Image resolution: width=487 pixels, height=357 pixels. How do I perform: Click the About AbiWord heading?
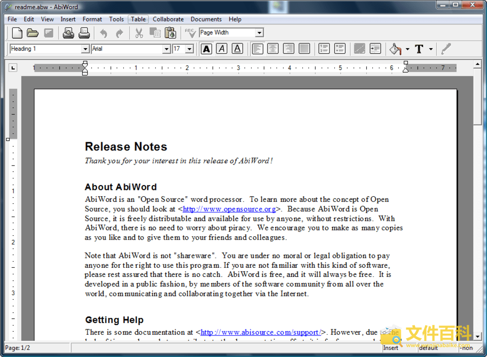tap(121, 187)
